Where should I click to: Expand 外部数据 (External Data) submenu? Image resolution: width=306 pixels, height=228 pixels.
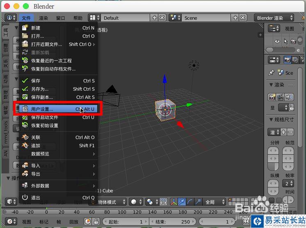pyautogui.click(x=58, y=186)
